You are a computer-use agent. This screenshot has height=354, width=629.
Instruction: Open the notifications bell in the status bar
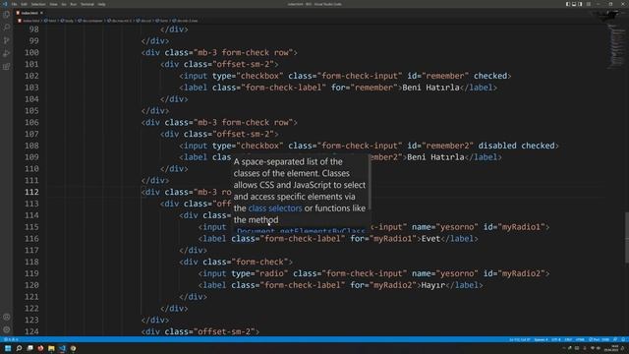click(623, 339)
